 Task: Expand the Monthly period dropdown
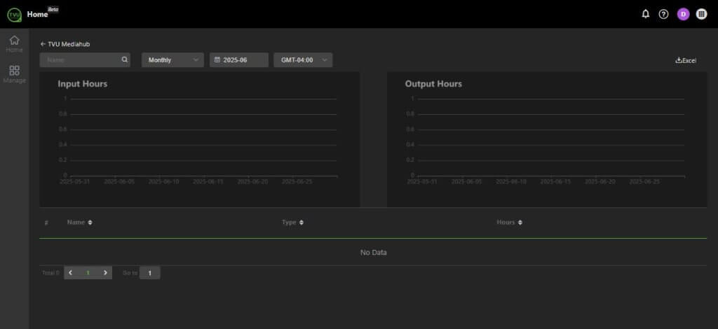tap(173, 60)
